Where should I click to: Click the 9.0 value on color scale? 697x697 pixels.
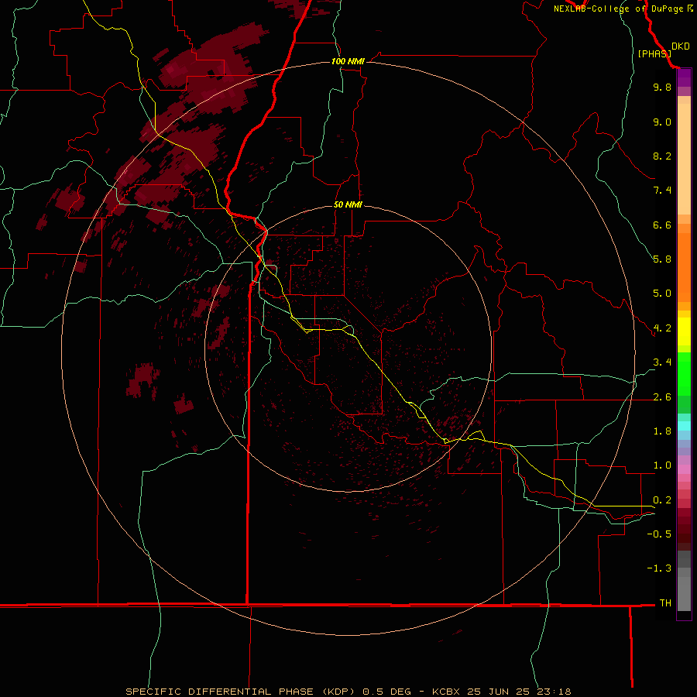pyautogui.click(x=662, y=122)
